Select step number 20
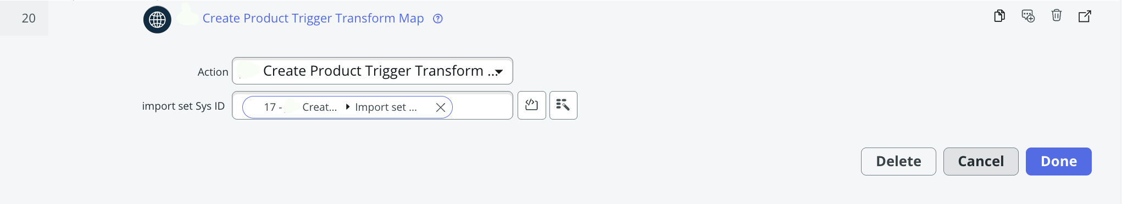The image size is (1122, 204). (29, 18)
